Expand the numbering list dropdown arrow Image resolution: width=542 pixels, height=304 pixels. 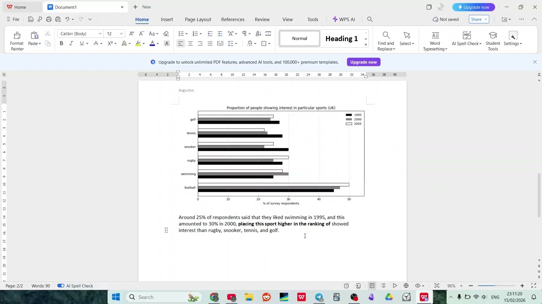pyautogui.click(x=200, y=34)
